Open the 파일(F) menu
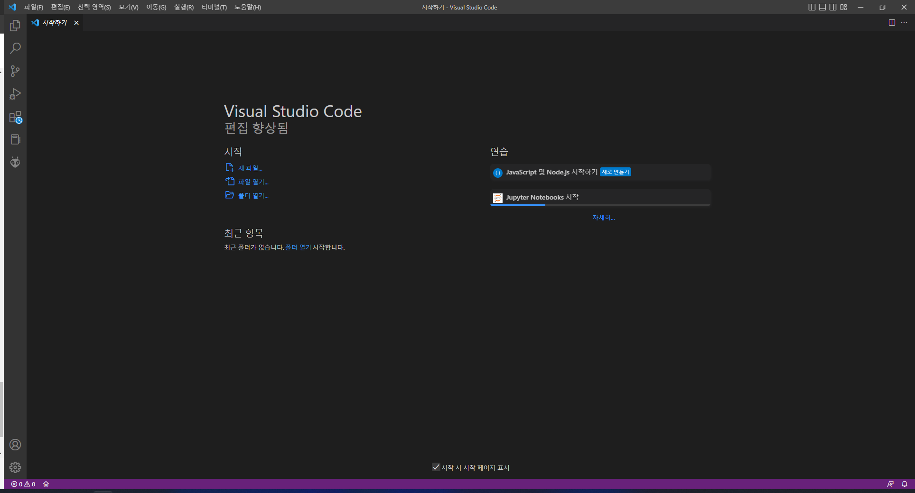This screenshot has height=493, width=915. (34, 7)
